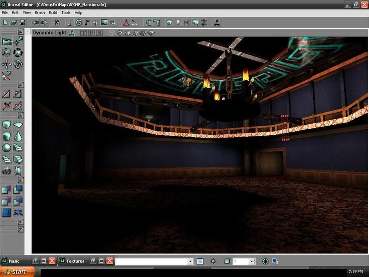Toggle the rotation grid icon
Screen dimensions: 369x277
(265, 261)
